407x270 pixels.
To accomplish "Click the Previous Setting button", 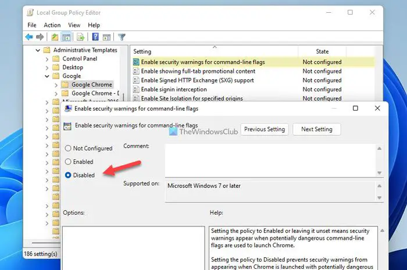I will (265, 129).
